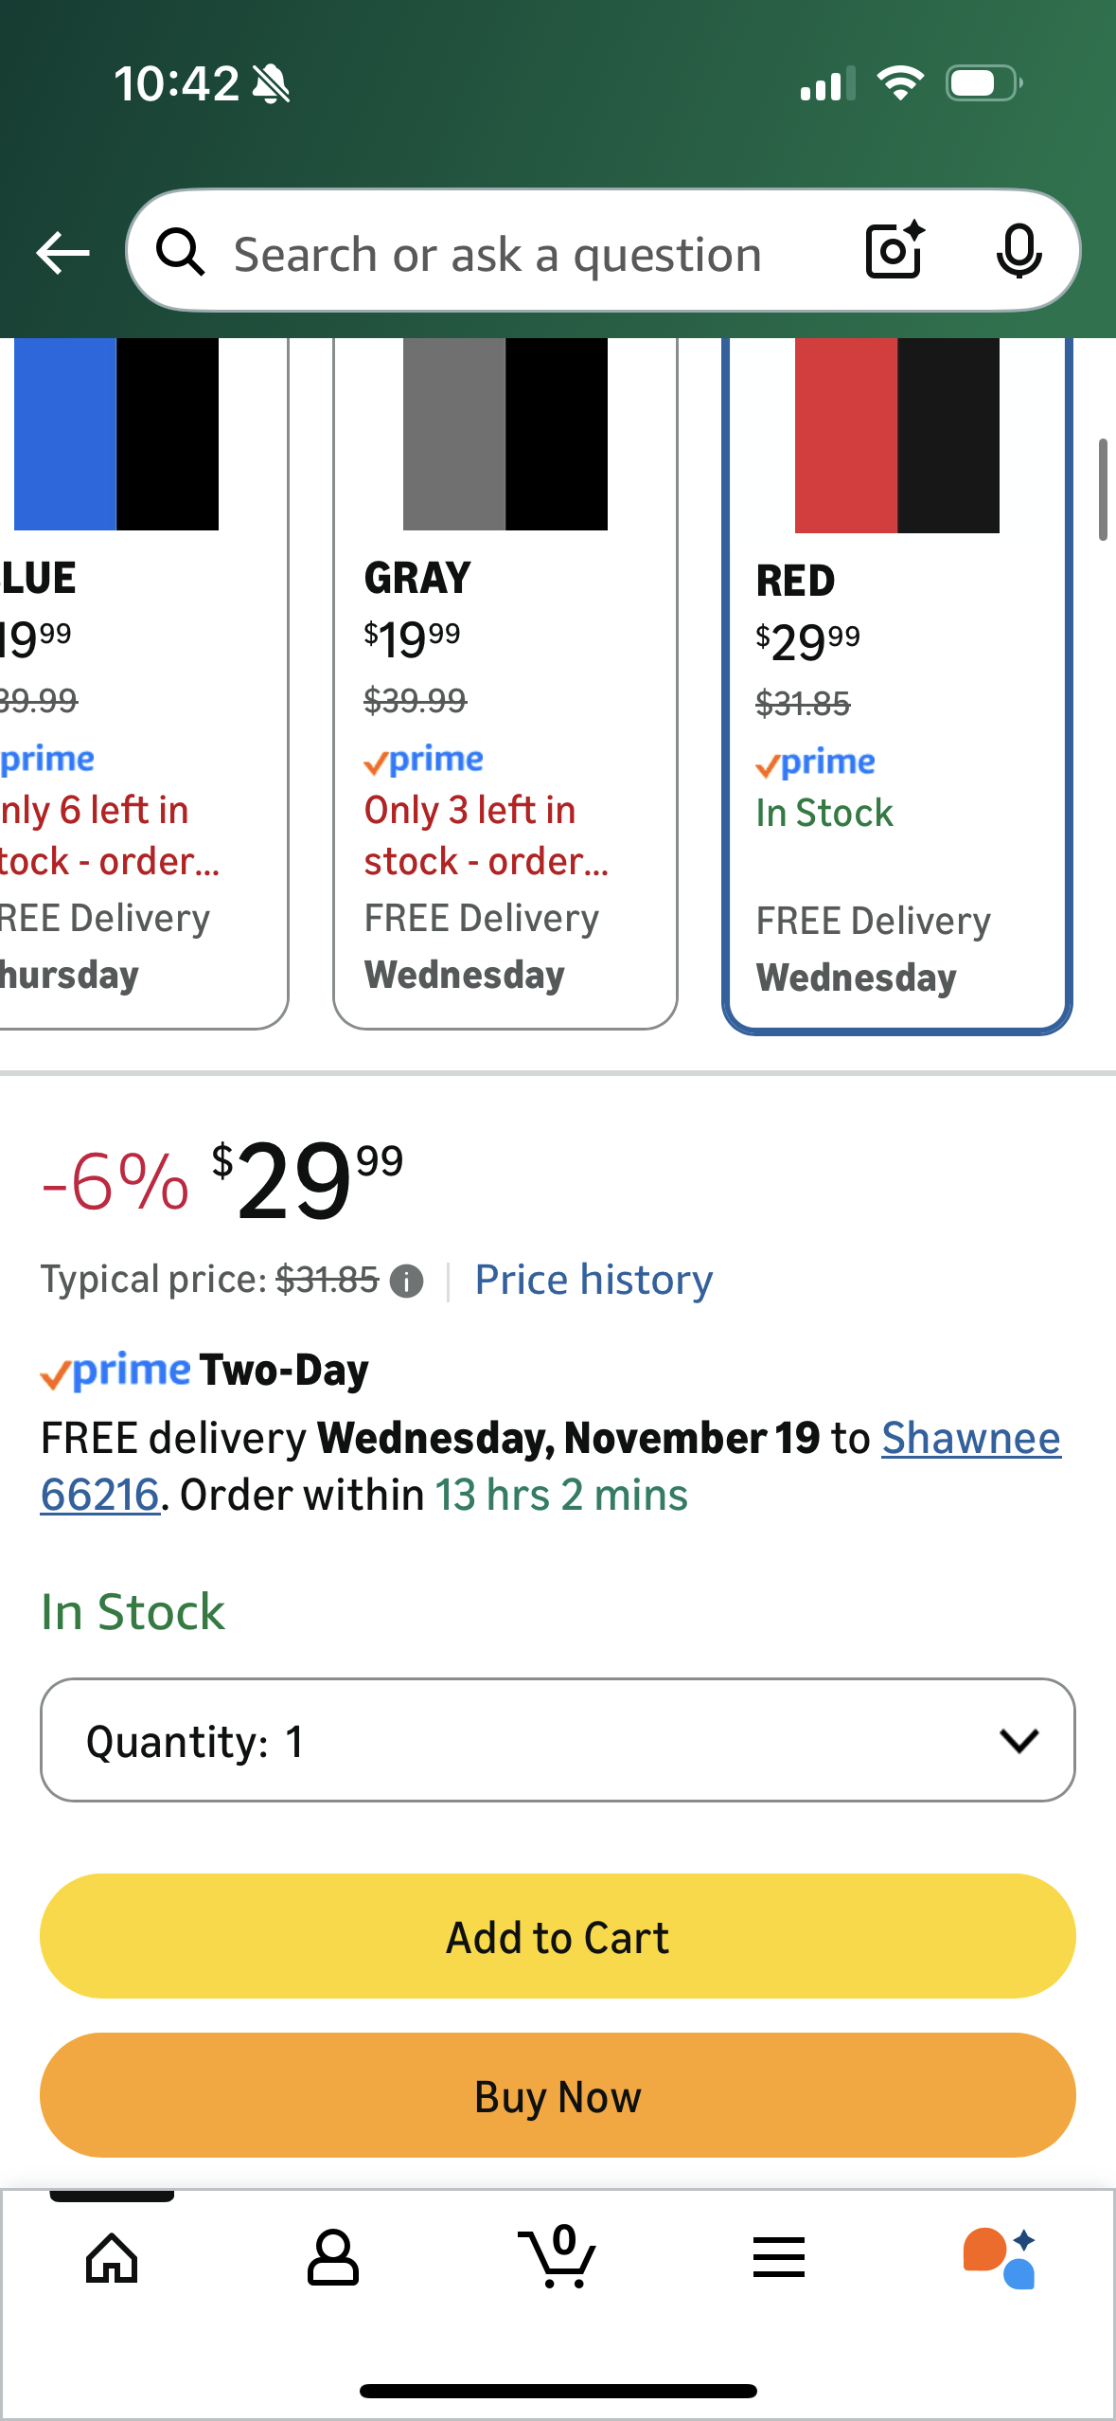1116x2421 pixels.
Task: Open camera lens visual search
Action: tap(894, 250)
